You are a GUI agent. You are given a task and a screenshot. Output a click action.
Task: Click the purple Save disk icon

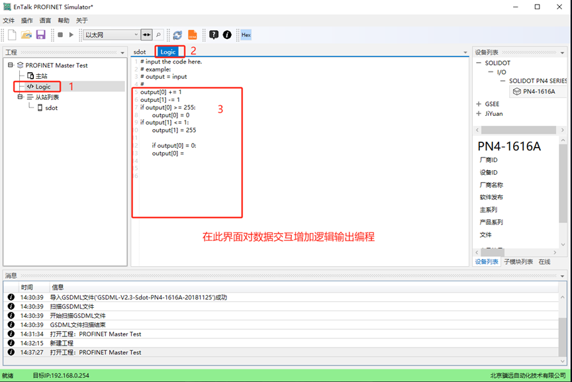(x=40, y=34)
